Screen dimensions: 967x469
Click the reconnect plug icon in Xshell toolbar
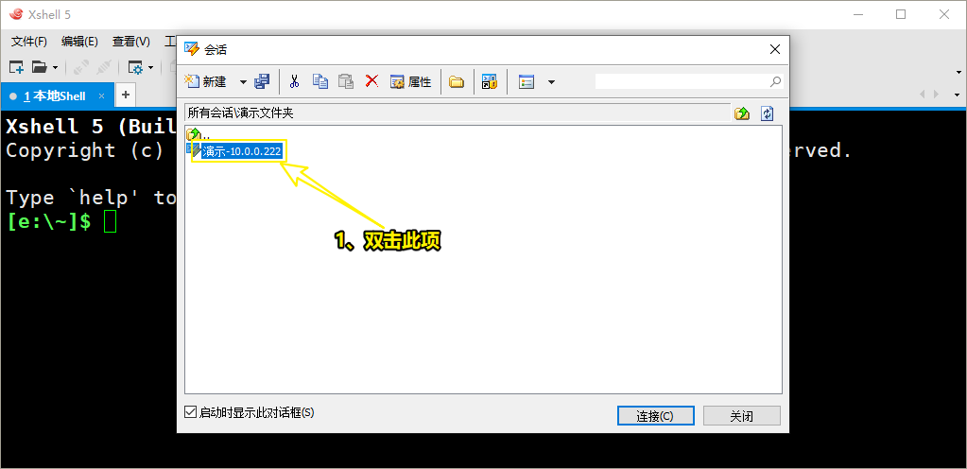point(104,66)
